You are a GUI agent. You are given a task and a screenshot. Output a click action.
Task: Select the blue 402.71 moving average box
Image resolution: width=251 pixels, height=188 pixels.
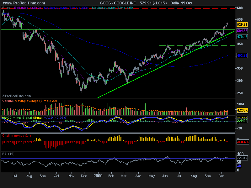tap(242, 56)
